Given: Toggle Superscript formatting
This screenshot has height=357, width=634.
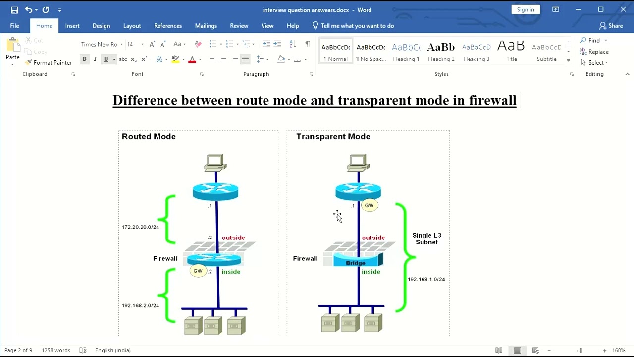Looking at the screenshot, I should (x=144, y=59).
